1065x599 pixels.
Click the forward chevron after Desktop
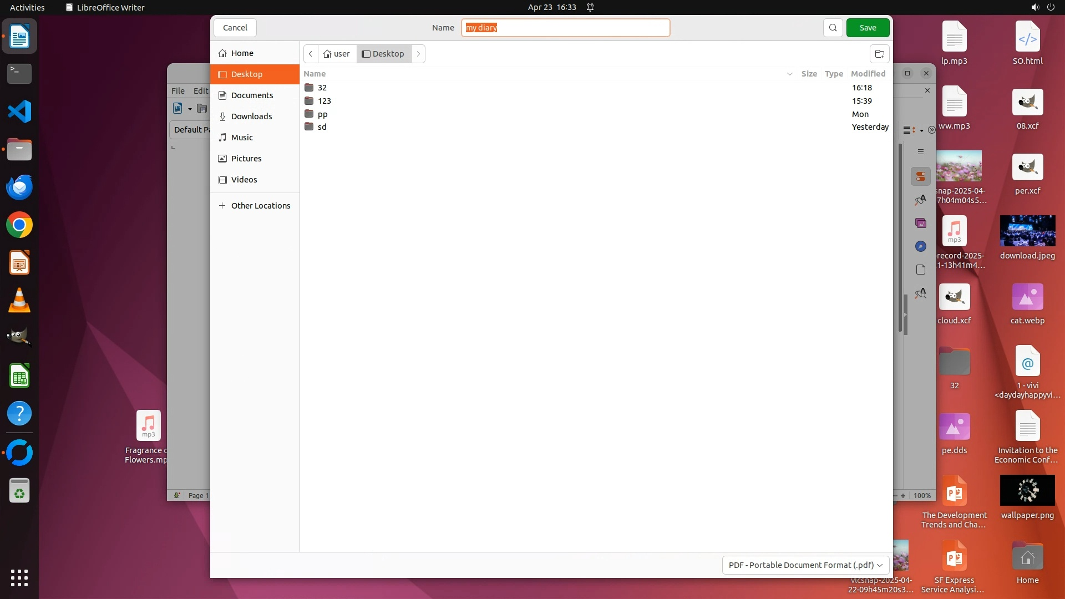point(418,54)
